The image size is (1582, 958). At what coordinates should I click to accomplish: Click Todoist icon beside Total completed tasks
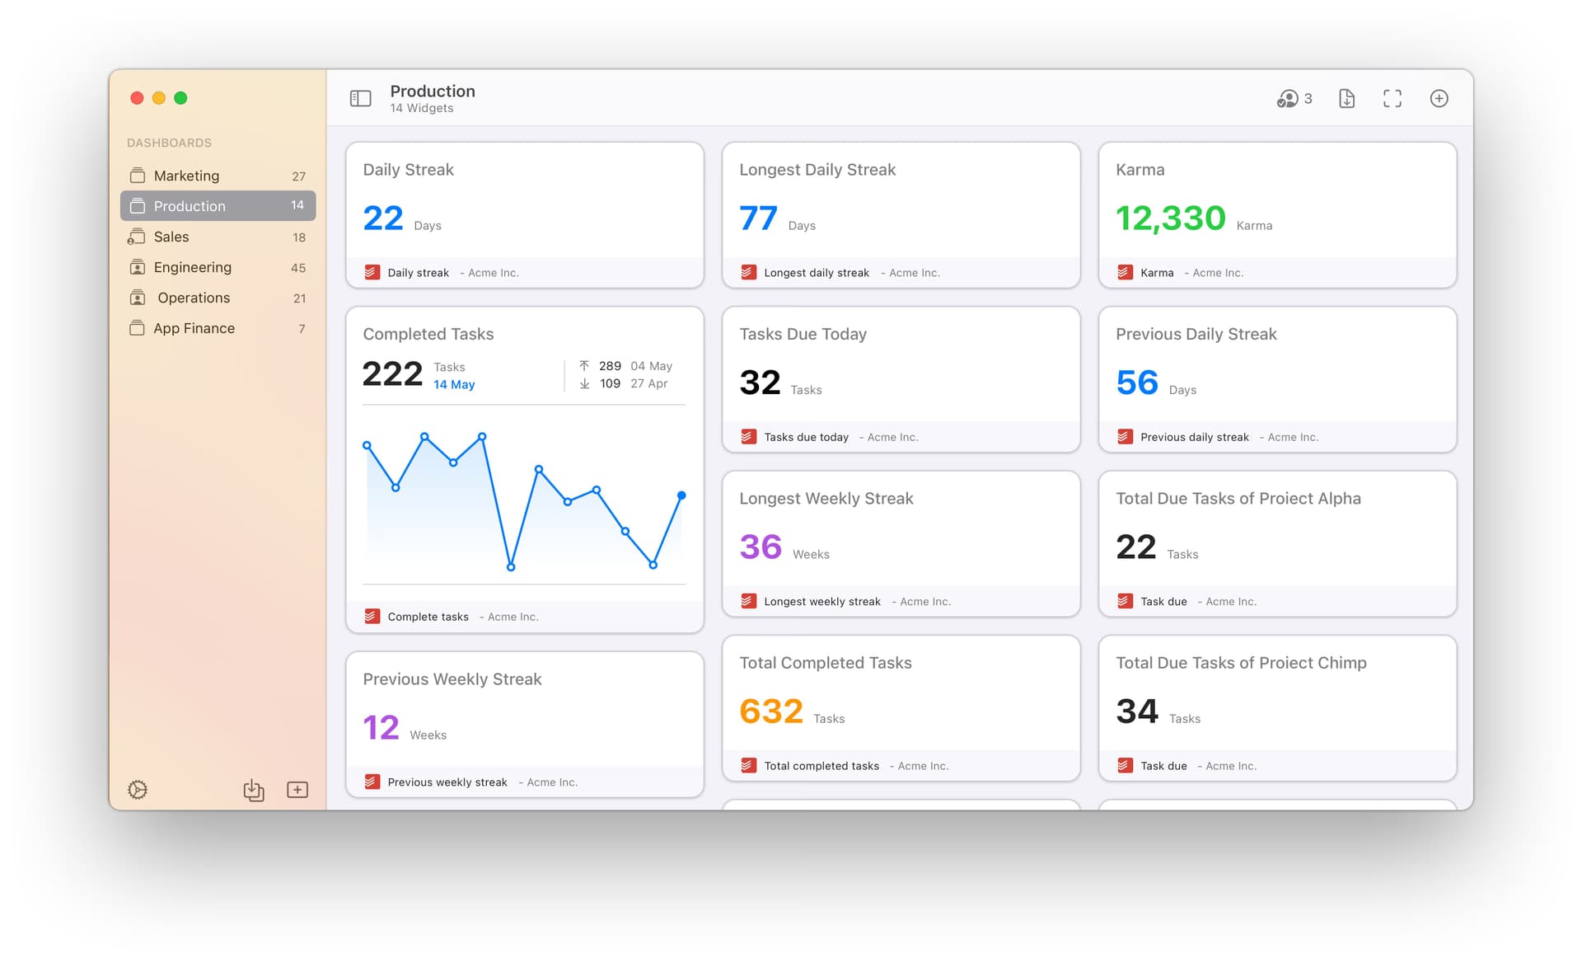coord(748,765)
